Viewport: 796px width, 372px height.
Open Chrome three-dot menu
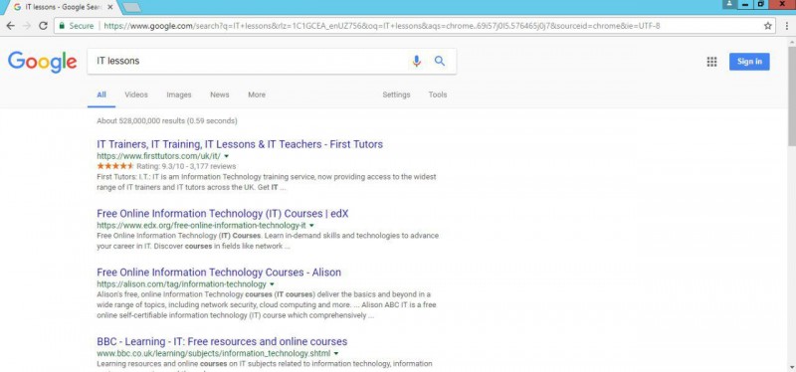point(786,26)
